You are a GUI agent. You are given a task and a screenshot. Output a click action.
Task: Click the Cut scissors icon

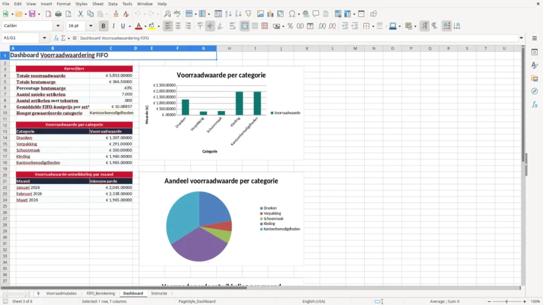tap(81, 14)
